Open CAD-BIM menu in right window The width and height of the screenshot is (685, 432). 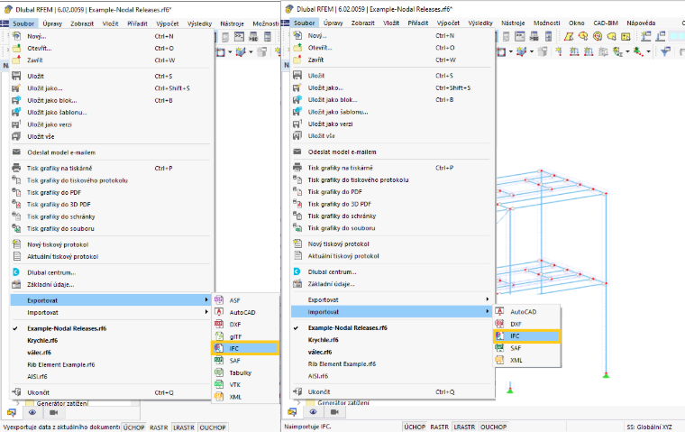pyautogui.click(x=606, y=23)
